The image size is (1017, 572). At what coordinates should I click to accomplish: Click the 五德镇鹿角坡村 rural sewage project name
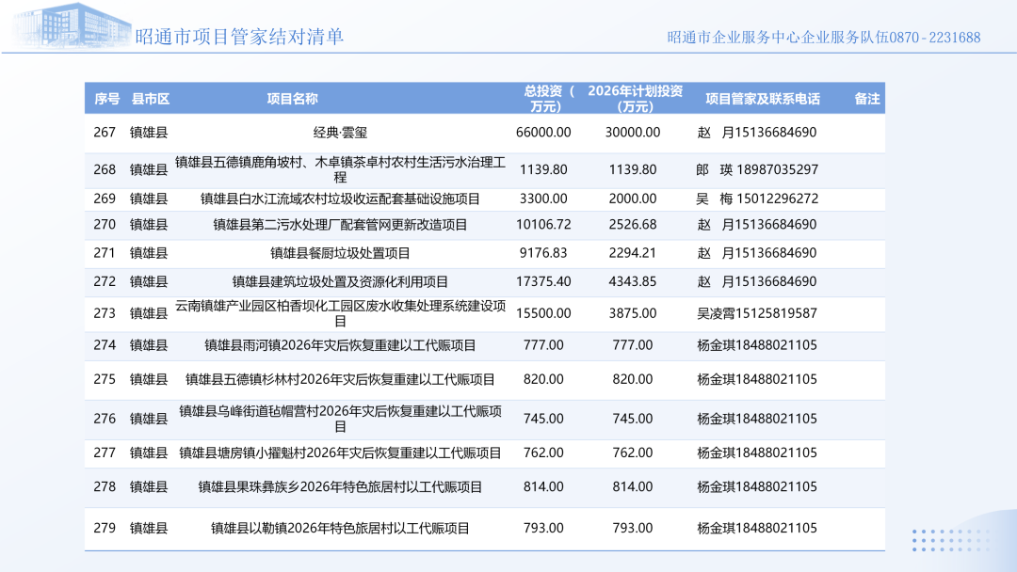click(341, 169)
